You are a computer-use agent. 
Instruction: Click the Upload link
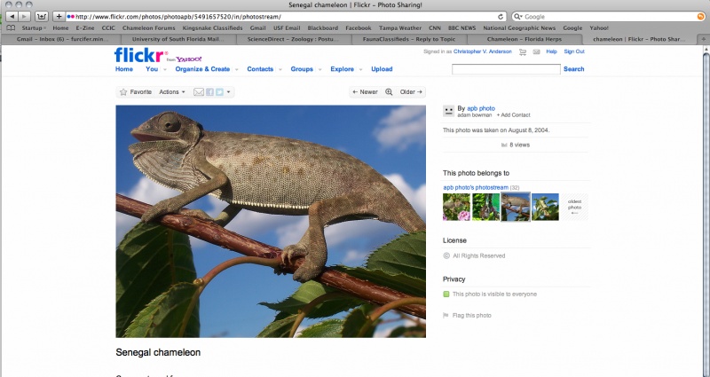coord(382,69)
